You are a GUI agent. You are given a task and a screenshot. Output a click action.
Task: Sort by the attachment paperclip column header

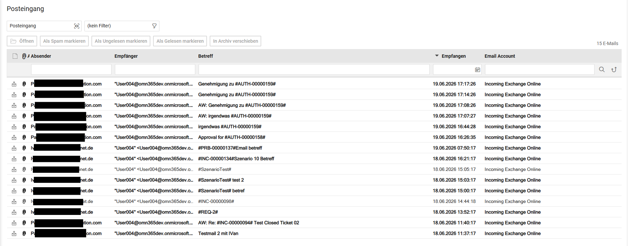(24, 56)
